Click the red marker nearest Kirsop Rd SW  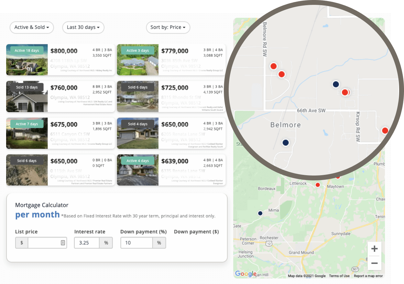345,92
